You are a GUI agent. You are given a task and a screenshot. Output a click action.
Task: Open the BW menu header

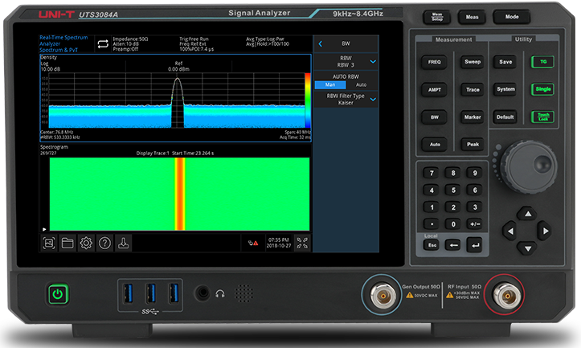(346, 43)
